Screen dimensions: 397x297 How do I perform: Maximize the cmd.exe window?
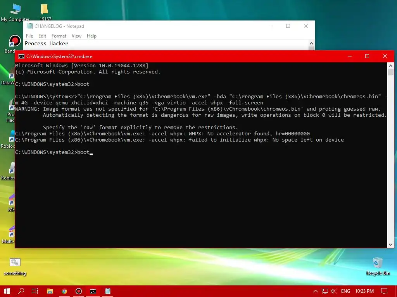[x=367, y=56]
